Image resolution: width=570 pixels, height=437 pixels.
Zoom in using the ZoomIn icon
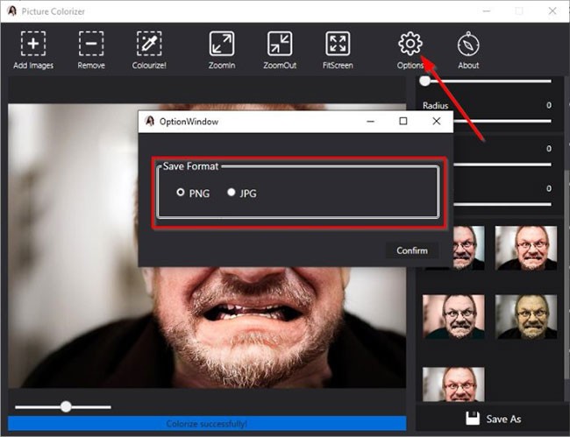pos(221,44)
